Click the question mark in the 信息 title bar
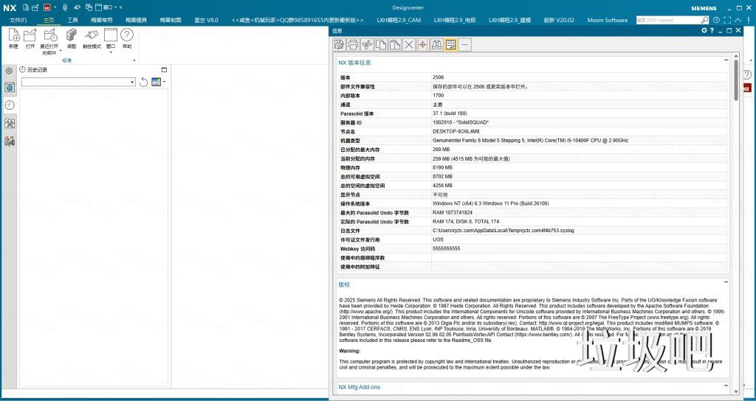 [712, 30]
